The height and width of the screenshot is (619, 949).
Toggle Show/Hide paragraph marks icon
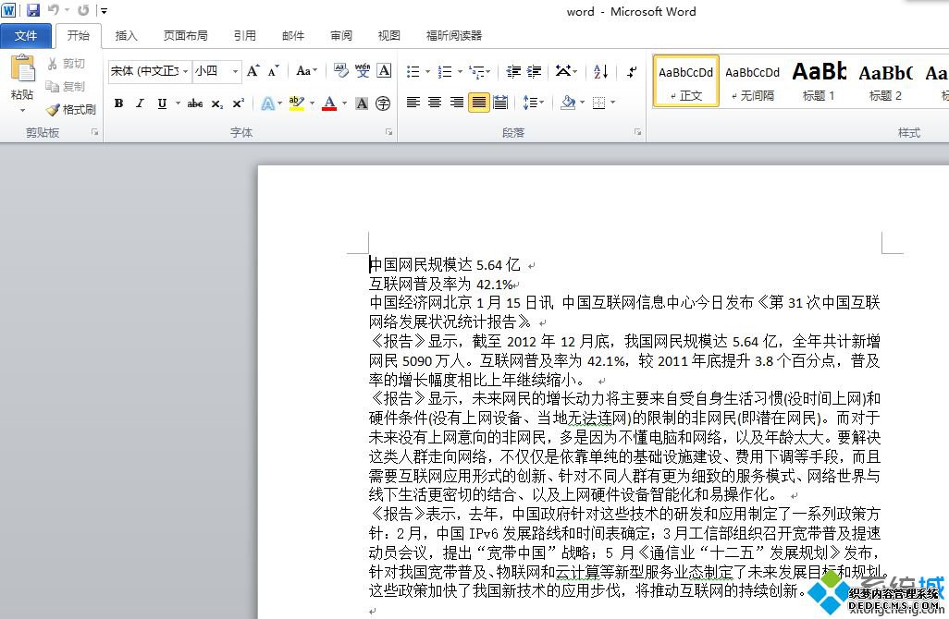[x=632, y=72]
